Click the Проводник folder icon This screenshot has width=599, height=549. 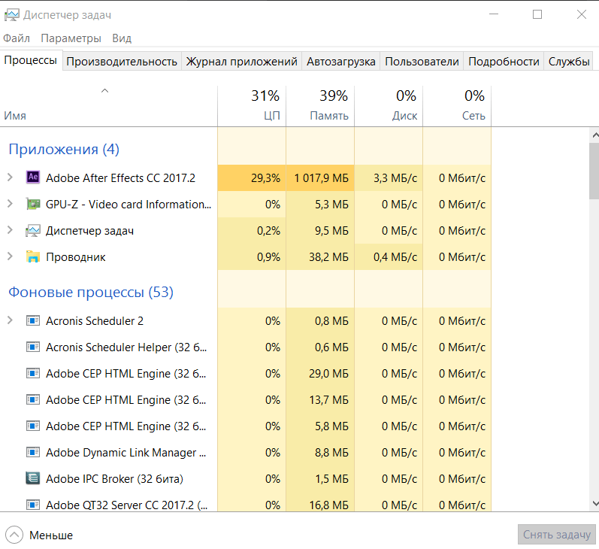(x=33, y=256)
